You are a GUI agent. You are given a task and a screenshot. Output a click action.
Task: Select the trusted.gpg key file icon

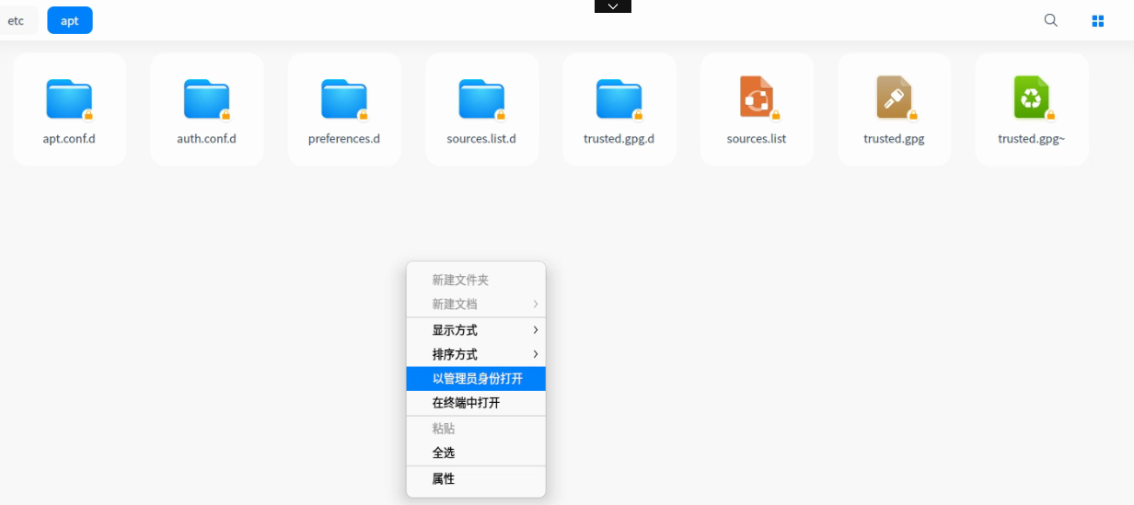pos(894,98)
